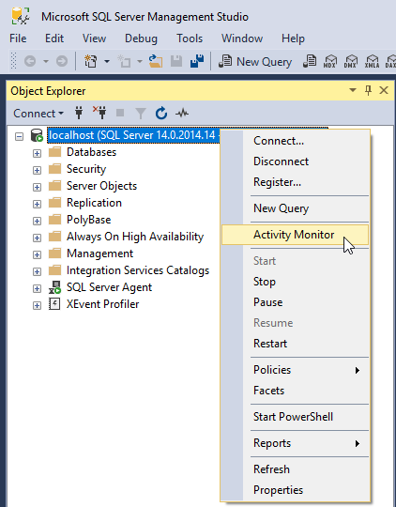Expand the Replication folder
The image size is (396, 507).
(38, 204)
